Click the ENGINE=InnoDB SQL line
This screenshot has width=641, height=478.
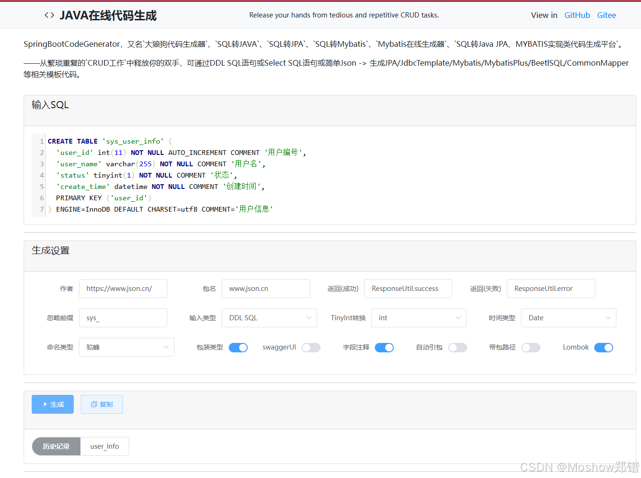click(x=161, y=209)
